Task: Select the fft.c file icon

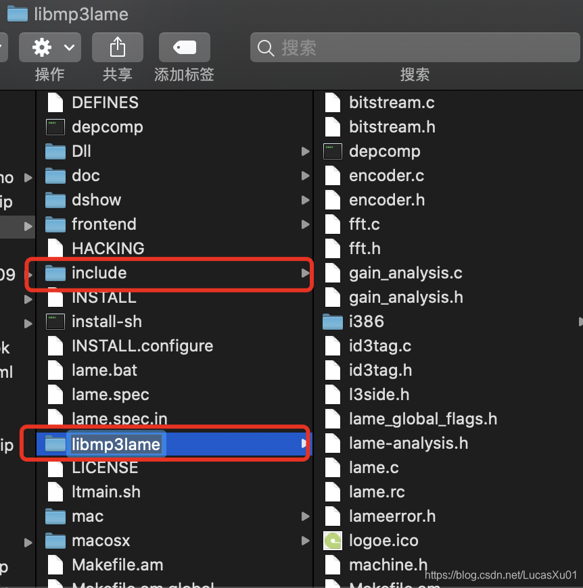Action: [x=332, y=224]
